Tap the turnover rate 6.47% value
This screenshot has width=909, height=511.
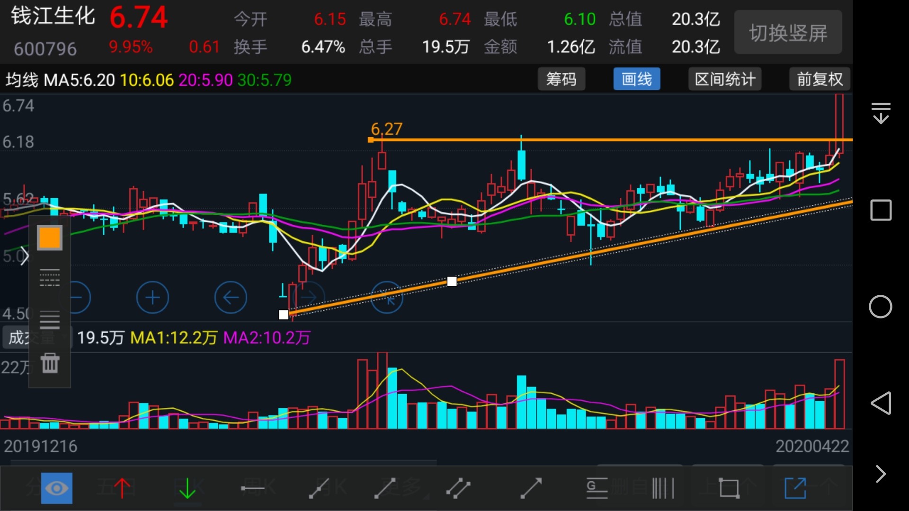323,47
